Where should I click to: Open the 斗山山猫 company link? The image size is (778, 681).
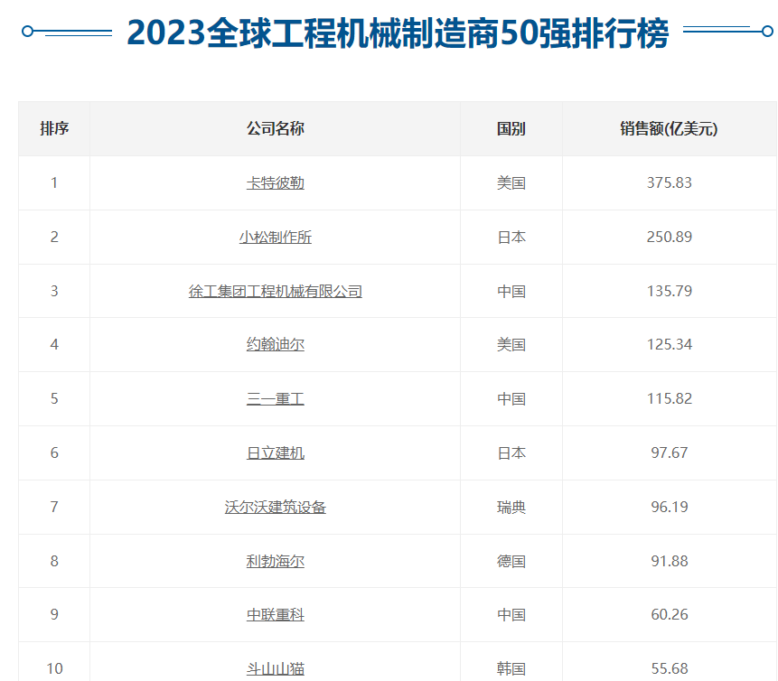click(276, 668)
